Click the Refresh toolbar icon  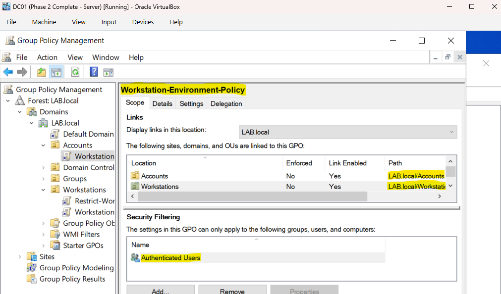tap(75, 72)
